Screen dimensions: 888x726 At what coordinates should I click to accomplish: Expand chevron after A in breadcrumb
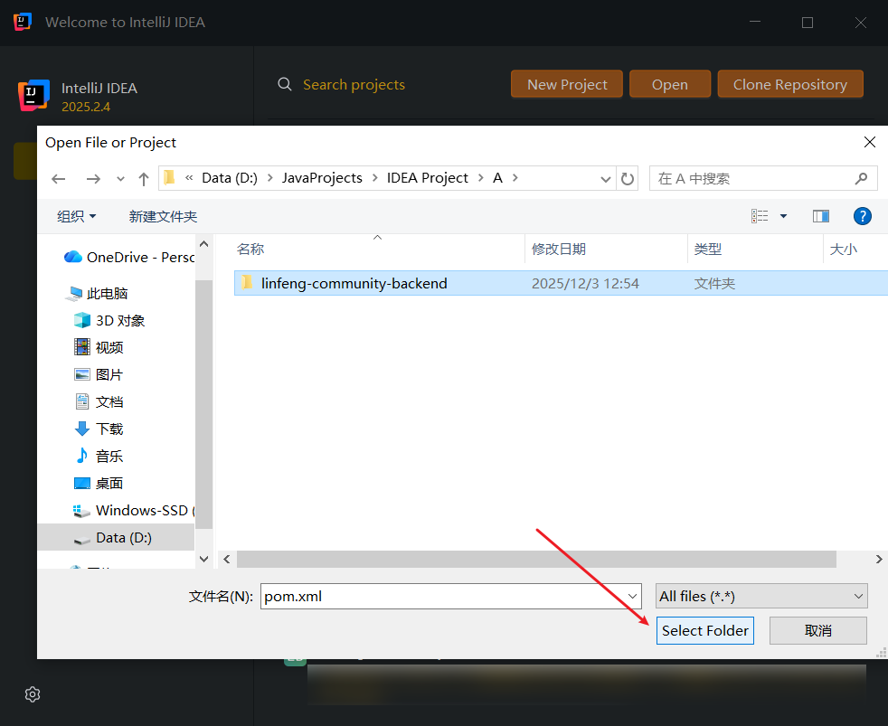[515, 178]
